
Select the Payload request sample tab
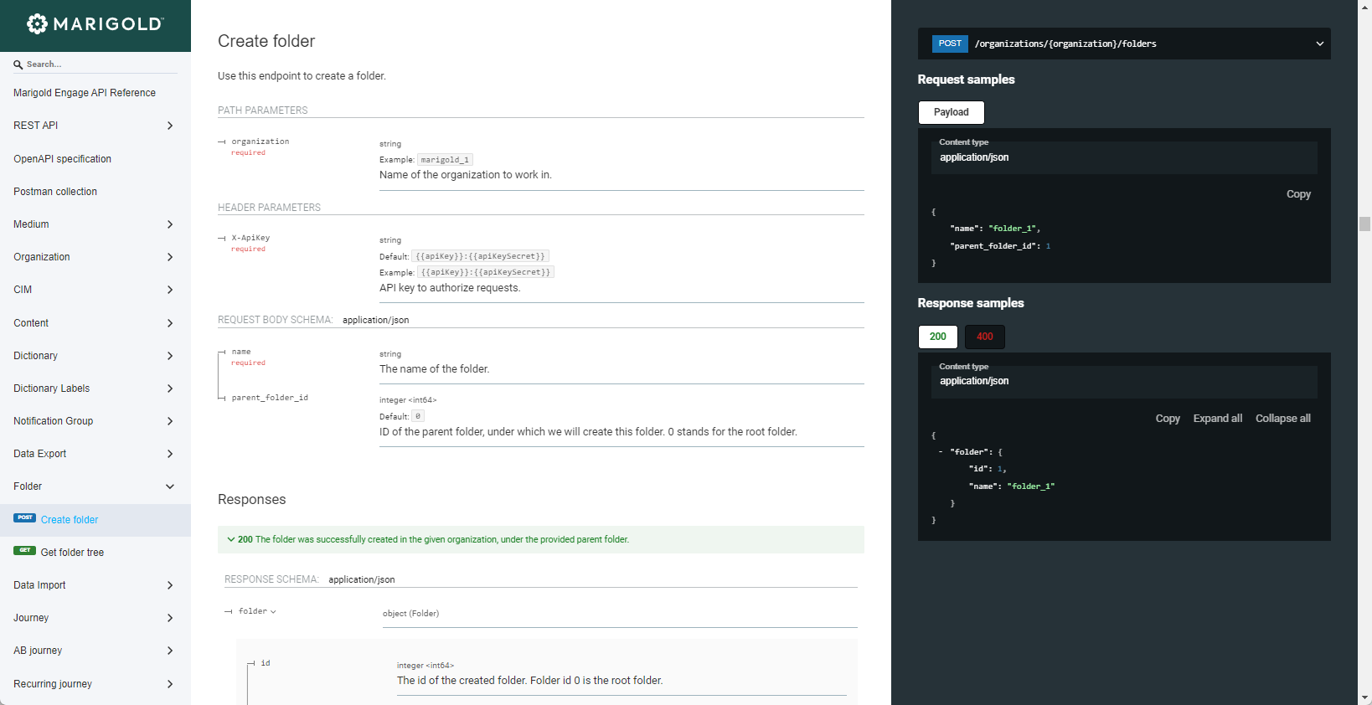coord(951,112)
